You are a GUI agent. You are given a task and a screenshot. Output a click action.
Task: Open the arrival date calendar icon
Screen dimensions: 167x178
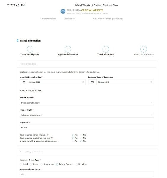[24, 82]
